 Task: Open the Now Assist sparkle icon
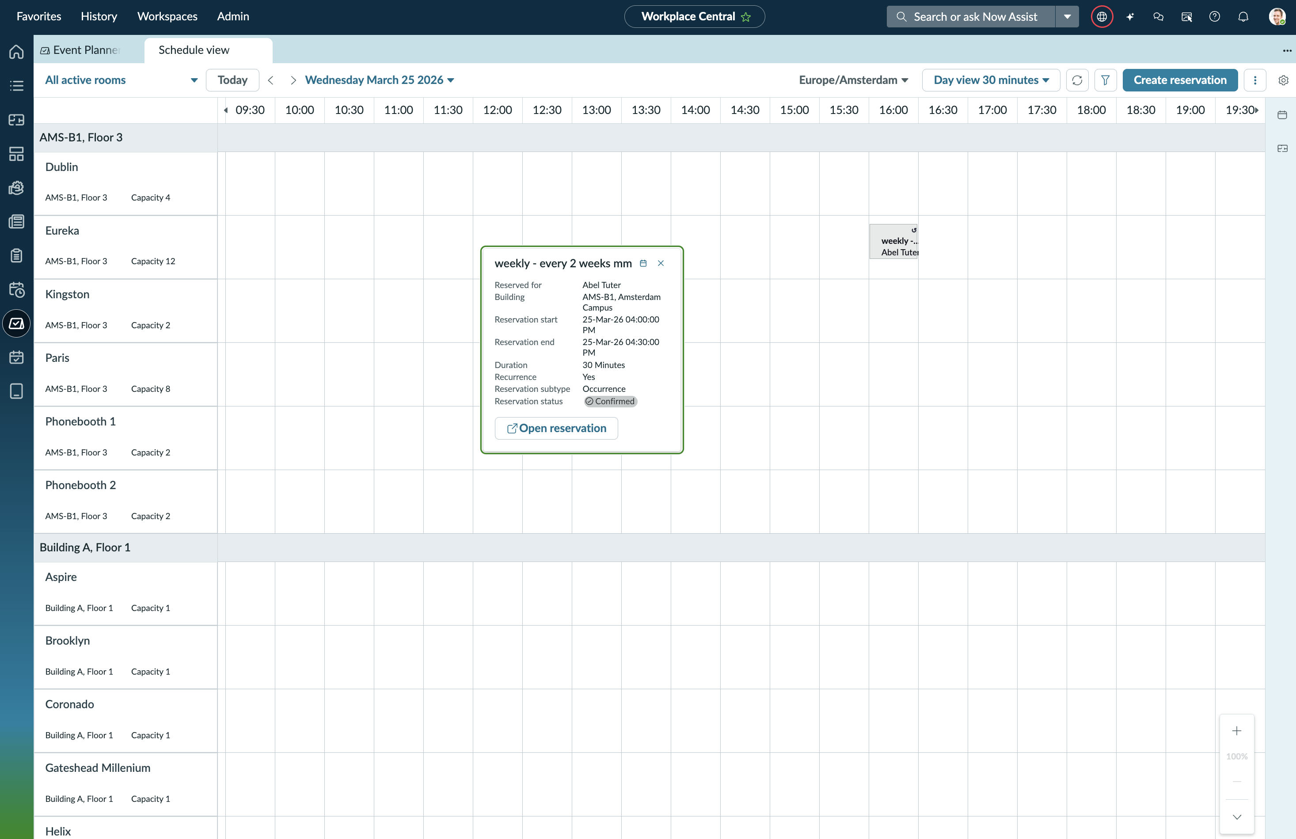[1130, 17]
